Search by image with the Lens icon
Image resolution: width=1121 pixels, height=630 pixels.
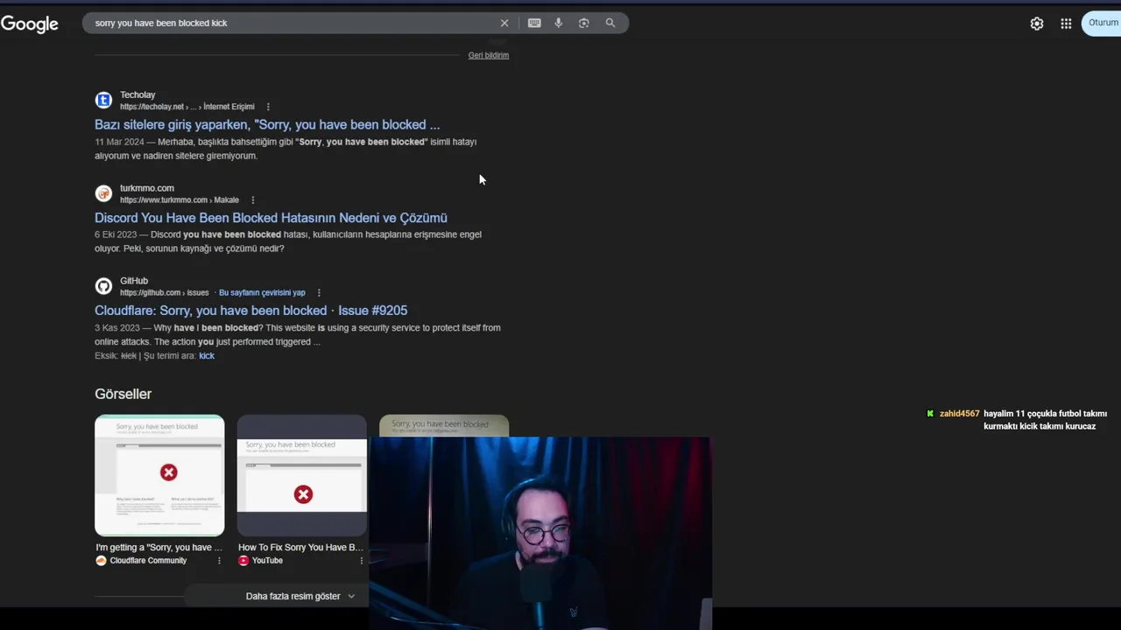pos(584,23)
